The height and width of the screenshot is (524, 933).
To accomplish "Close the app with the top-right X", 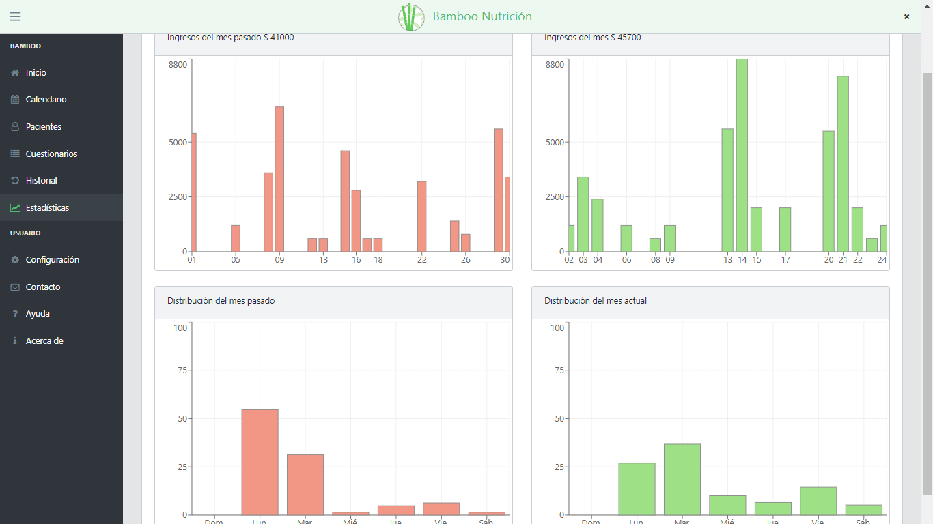I will pyautogui.click(x=907, y=16).
